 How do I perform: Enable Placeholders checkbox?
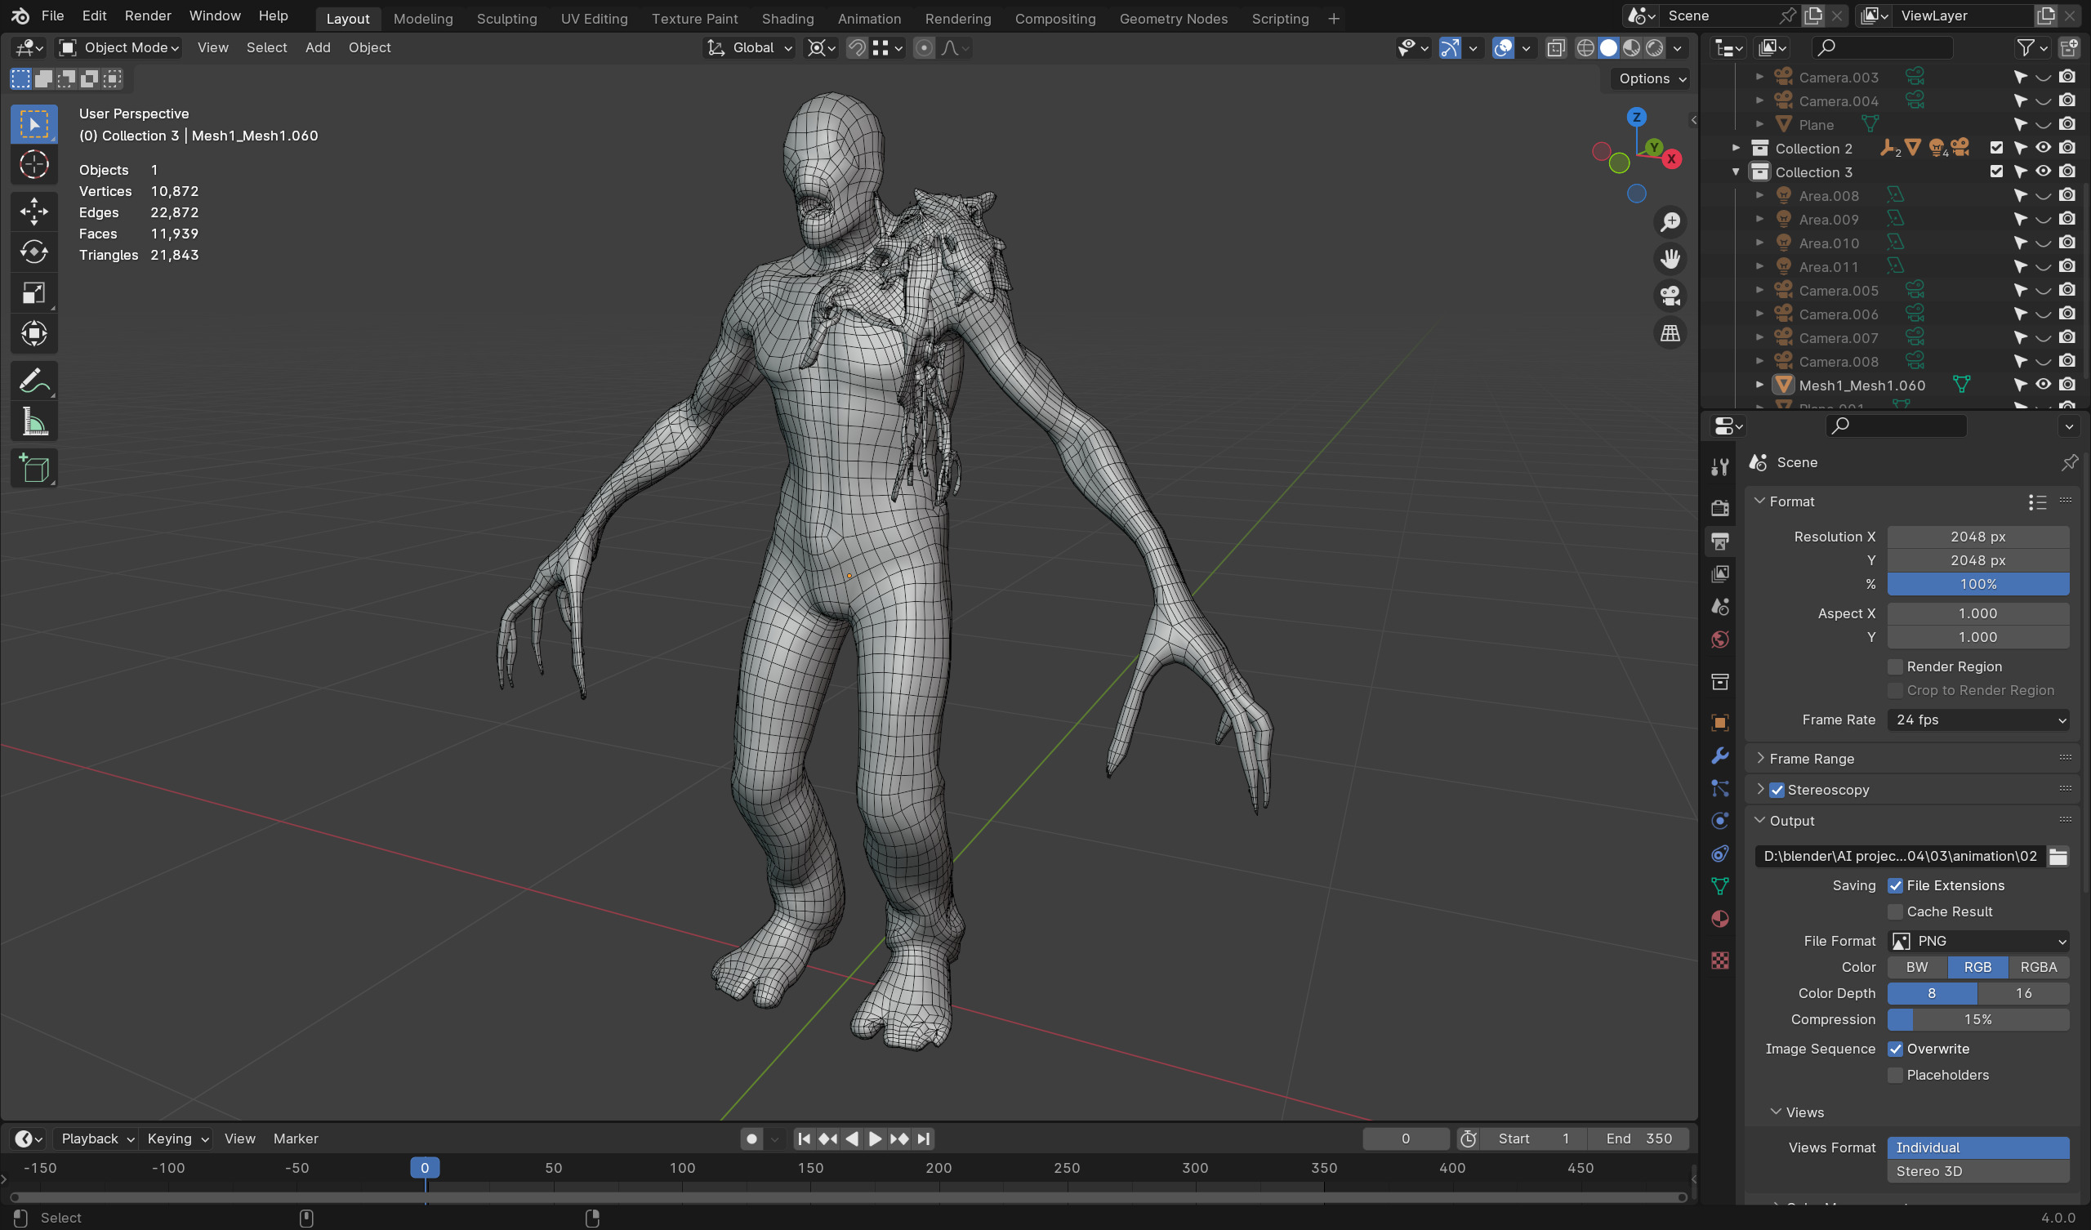coord(1895,1076)
